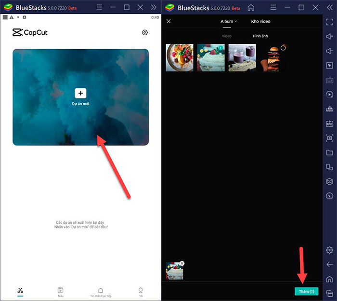Select the Video media filter
This screenshot has width=337, height=301.
click(x=227, y=36)
